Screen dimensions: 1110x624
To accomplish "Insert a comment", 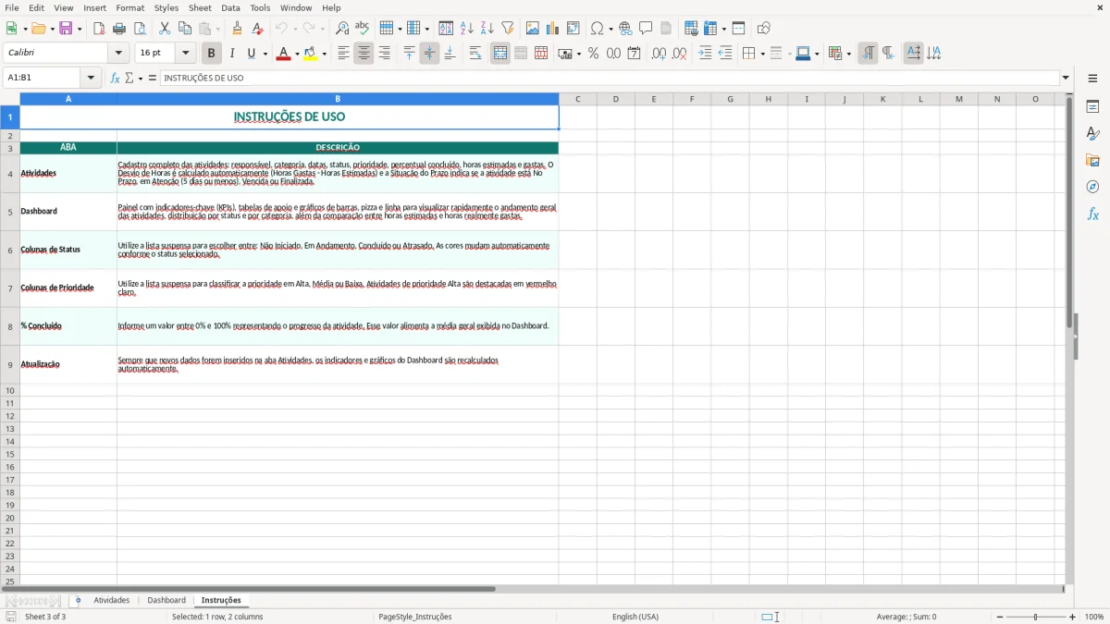I will [646, 29].
